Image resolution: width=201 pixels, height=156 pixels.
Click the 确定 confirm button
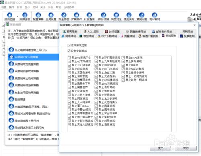pos(160,148)
